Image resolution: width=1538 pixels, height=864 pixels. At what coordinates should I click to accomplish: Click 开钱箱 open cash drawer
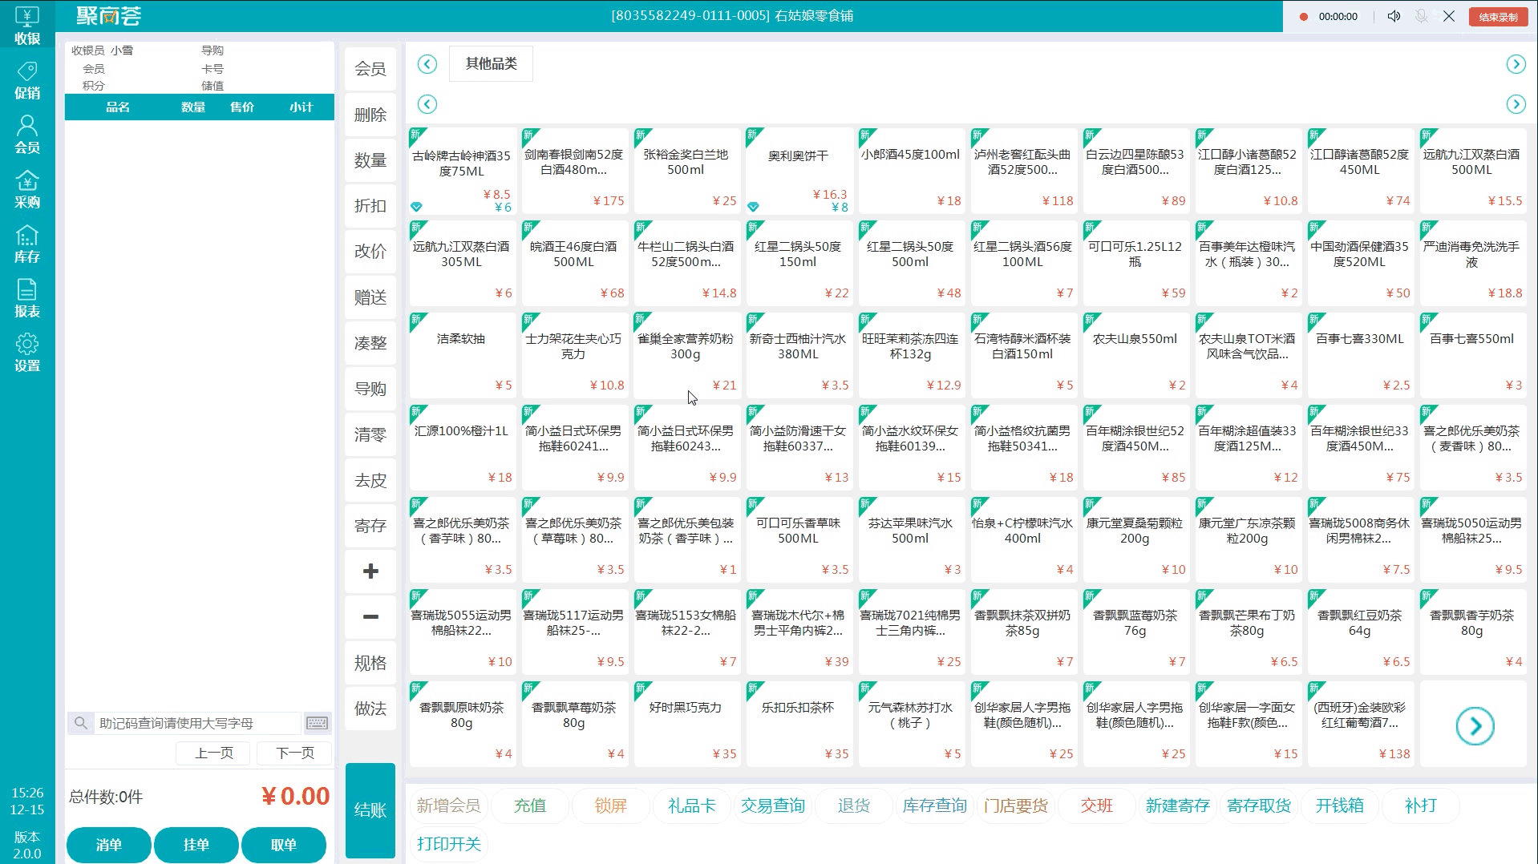[x=1340, y=805]
